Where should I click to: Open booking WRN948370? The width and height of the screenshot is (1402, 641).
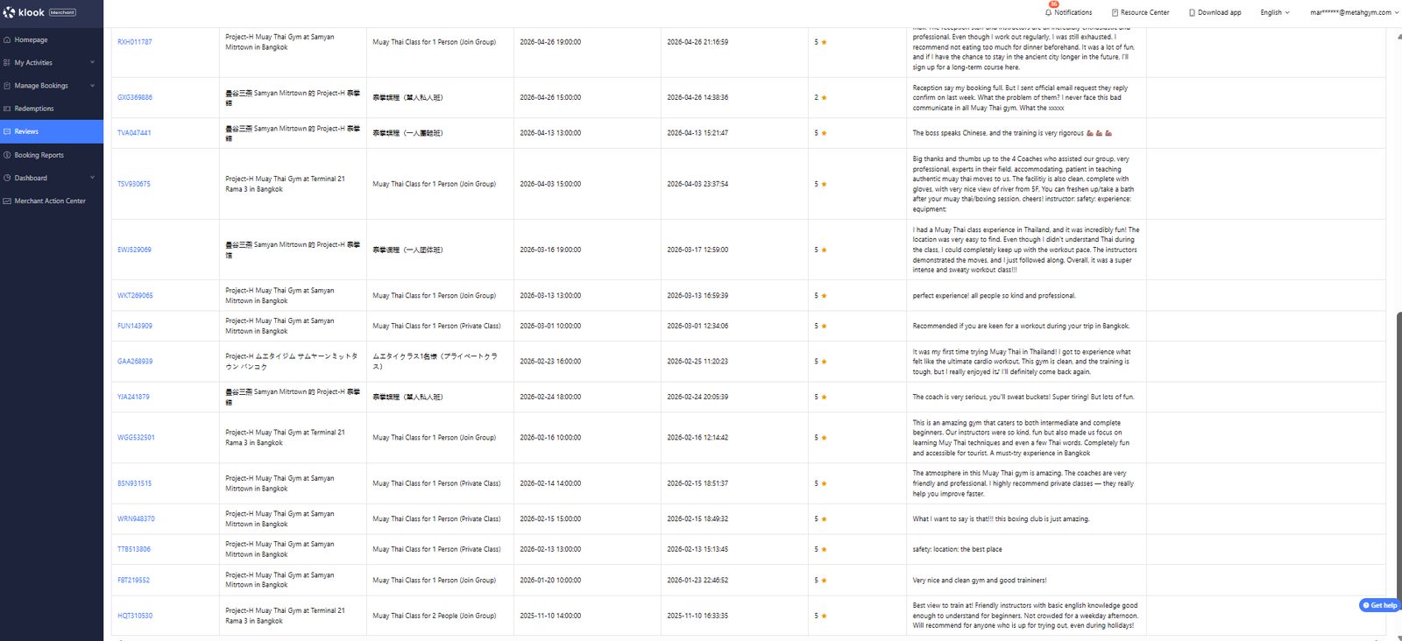[x=136, y=518]
